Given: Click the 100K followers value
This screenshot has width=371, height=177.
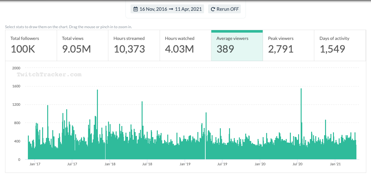Looking at the screenshot, I should pyautogui.click(x=23, y=49).
